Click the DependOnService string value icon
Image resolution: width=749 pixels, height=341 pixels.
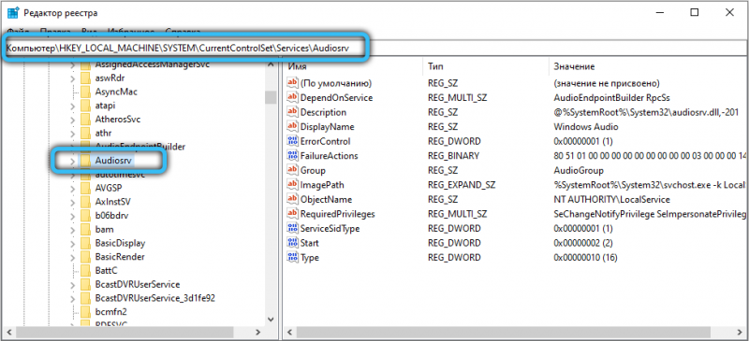pos(292,97)
